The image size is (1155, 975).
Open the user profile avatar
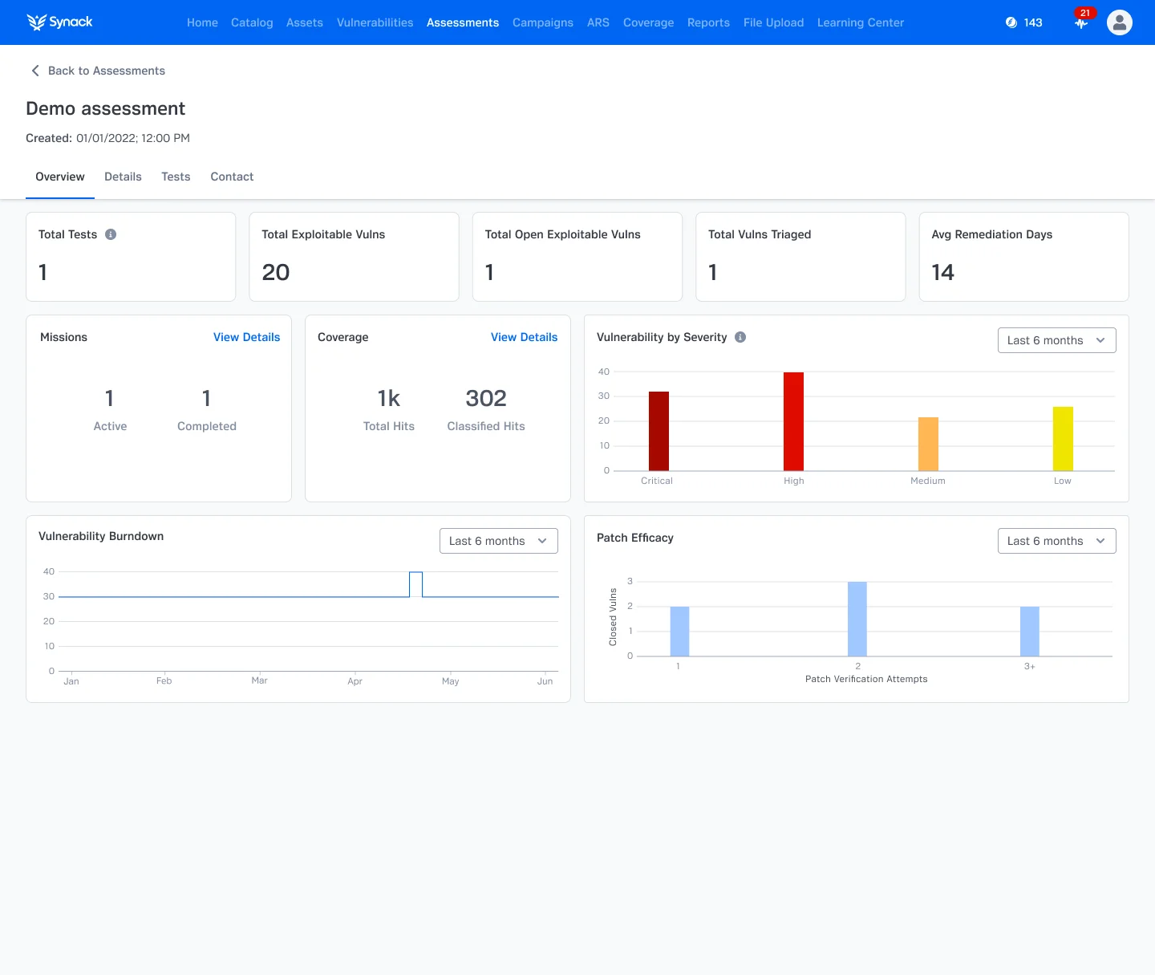tap(1119, 22)
